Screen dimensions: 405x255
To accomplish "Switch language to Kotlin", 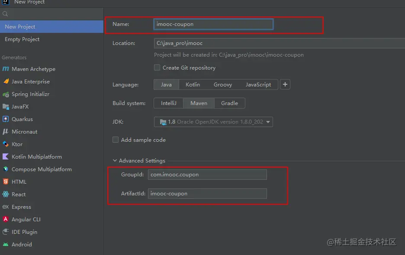I will [193, 85].
